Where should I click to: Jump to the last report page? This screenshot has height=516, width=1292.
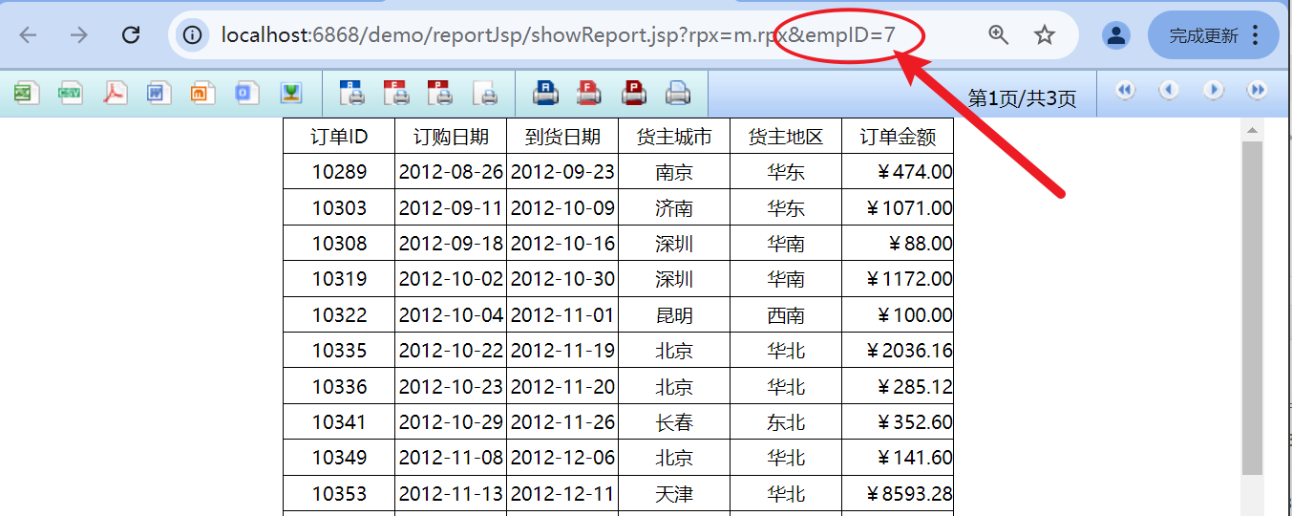pos(1257,90)
